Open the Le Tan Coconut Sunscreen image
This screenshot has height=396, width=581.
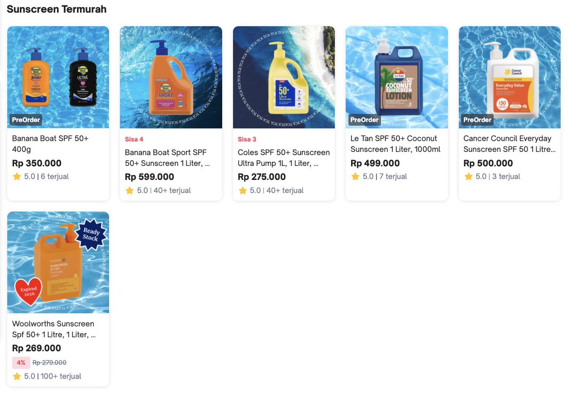tap(397, 77)
